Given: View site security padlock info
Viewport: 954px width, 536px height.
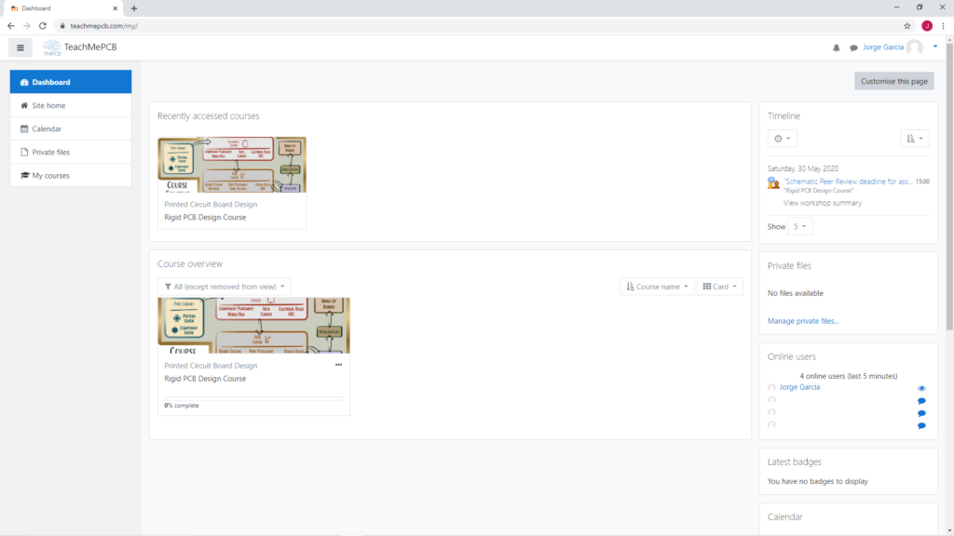Looking at the screenshot, I should [62, 25].
